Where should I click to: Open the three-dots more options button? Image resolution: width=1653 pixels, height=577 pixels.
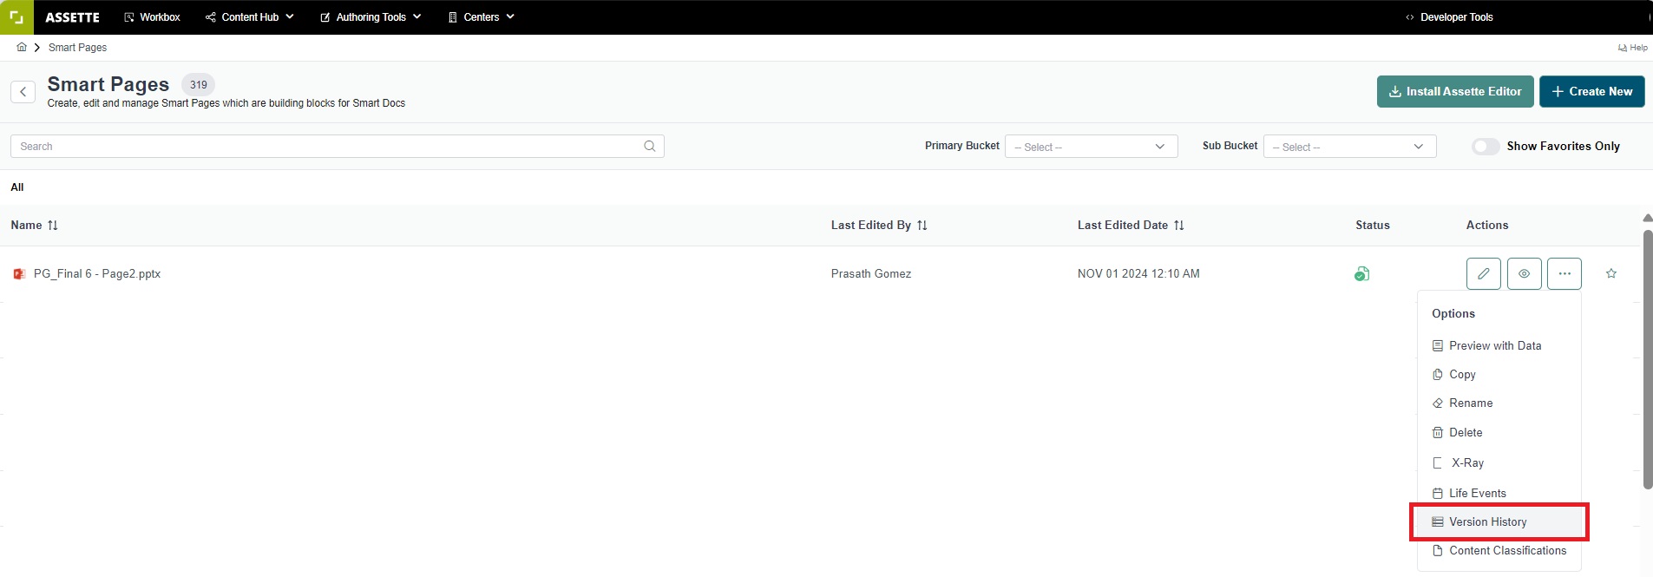click(1564, 274)
